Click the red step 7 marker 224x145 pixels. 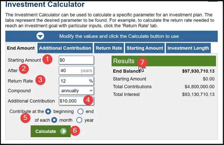pos(142,63)
